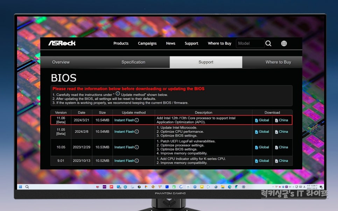Select the Where to Buy tab

tap(278, 62)
